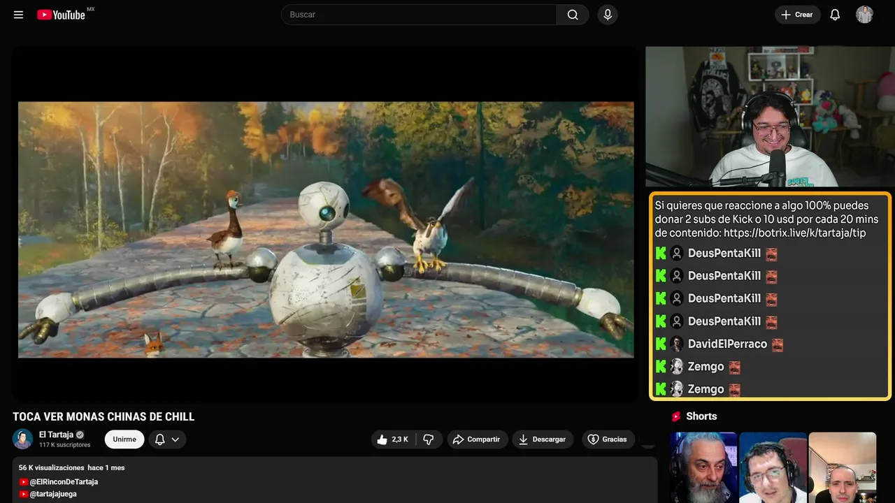Click the "Shorts" section heading

click(x=701, y=416)
